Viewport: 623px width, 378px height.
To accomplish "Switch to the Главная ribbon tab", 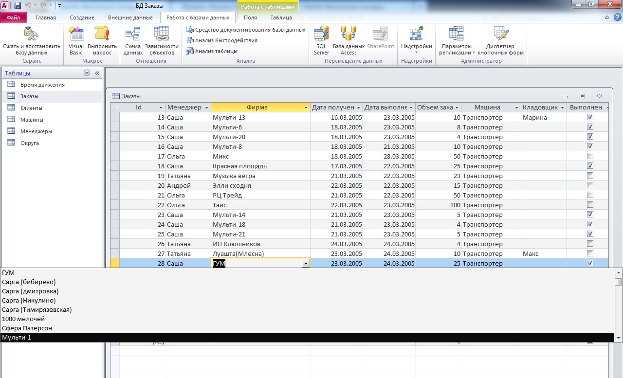I will point(46,18).
